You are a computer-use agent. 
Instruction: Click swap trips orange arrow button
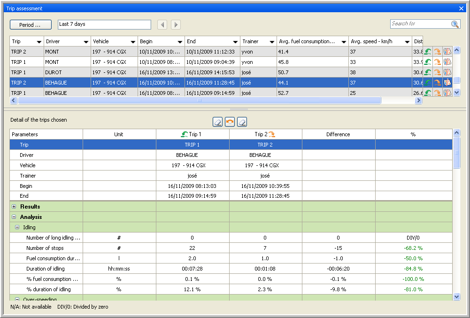click(x=230, y=122)
